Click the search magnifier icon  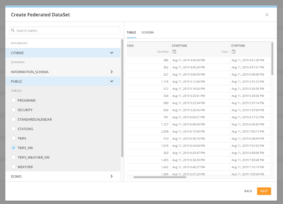click(x=13, y=30)
